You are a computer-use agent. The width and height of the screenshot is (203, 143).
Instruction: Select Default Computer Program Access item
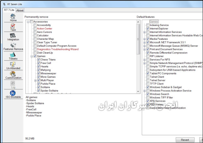pos(57,46)
